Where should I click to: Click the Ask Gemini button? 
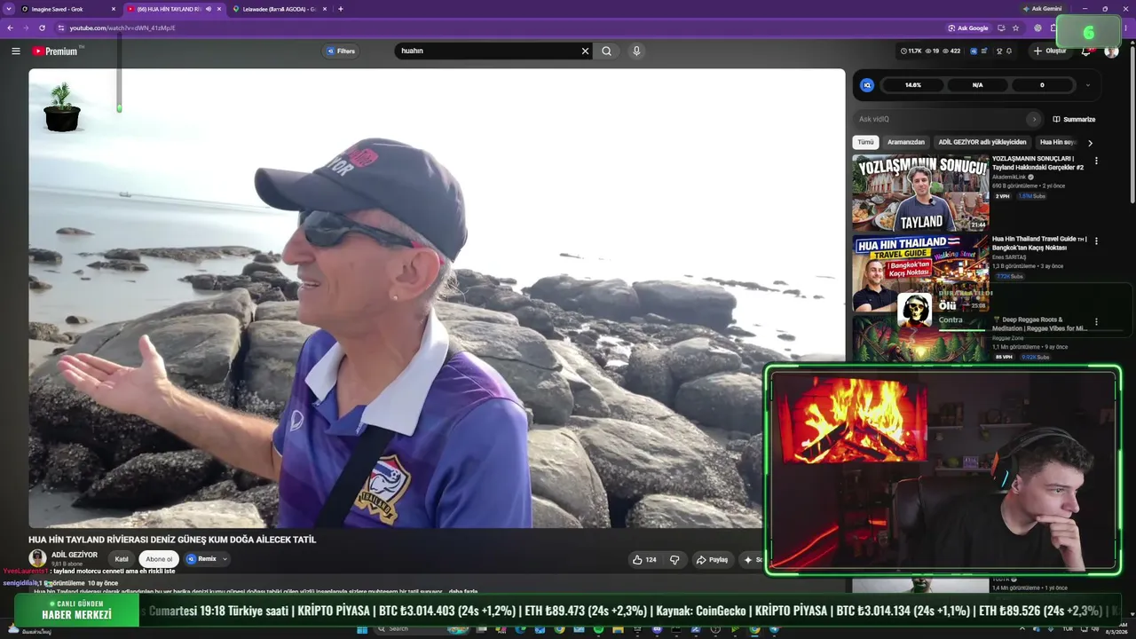(1042, 9)
